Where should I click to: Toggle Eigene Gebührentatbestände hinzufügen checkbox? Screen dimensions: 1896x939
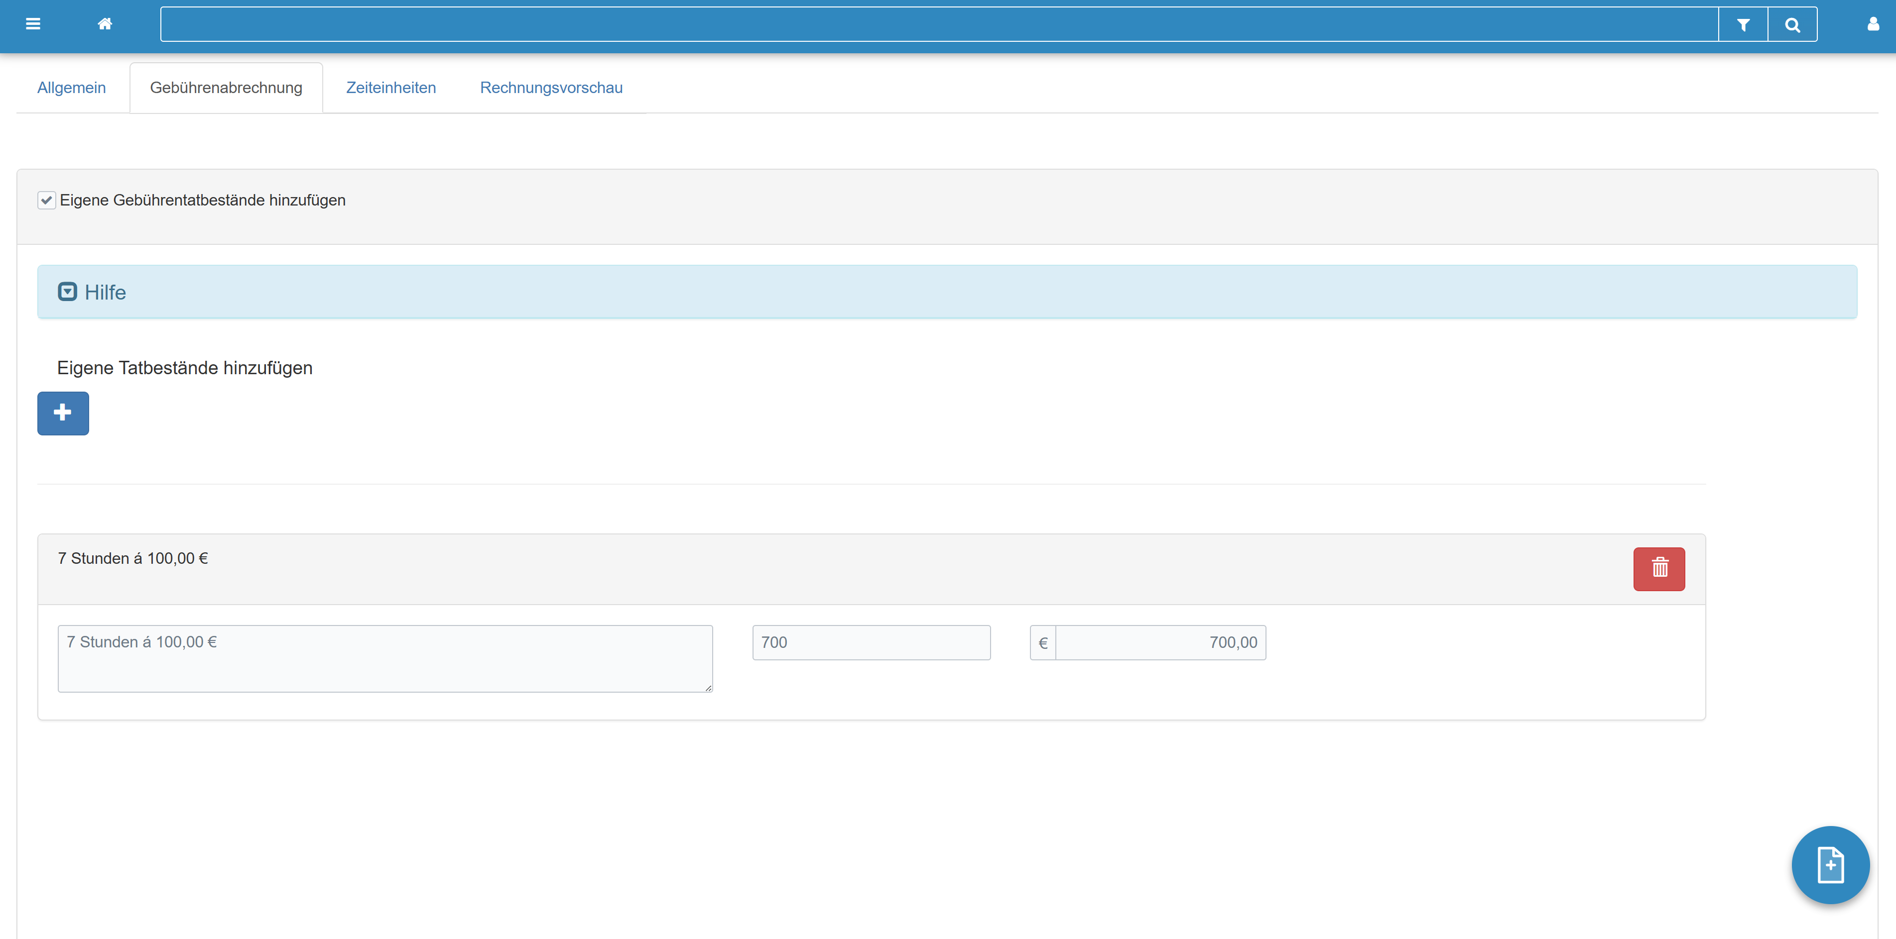click(x=46, y=201)
